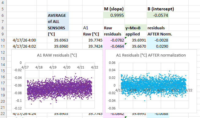Select the A1 Residuals AFTER normalization chart title

(x=151, y=55)
